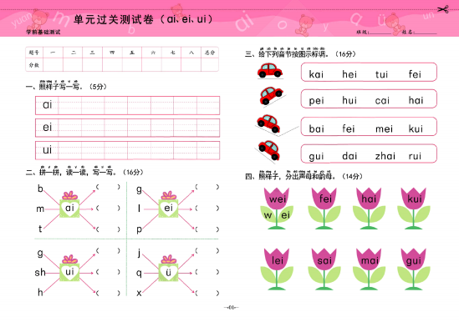This screenshot has height=322, width=459.
Task: Click the syllable pei in the second box
Action: tap(316, 101)
